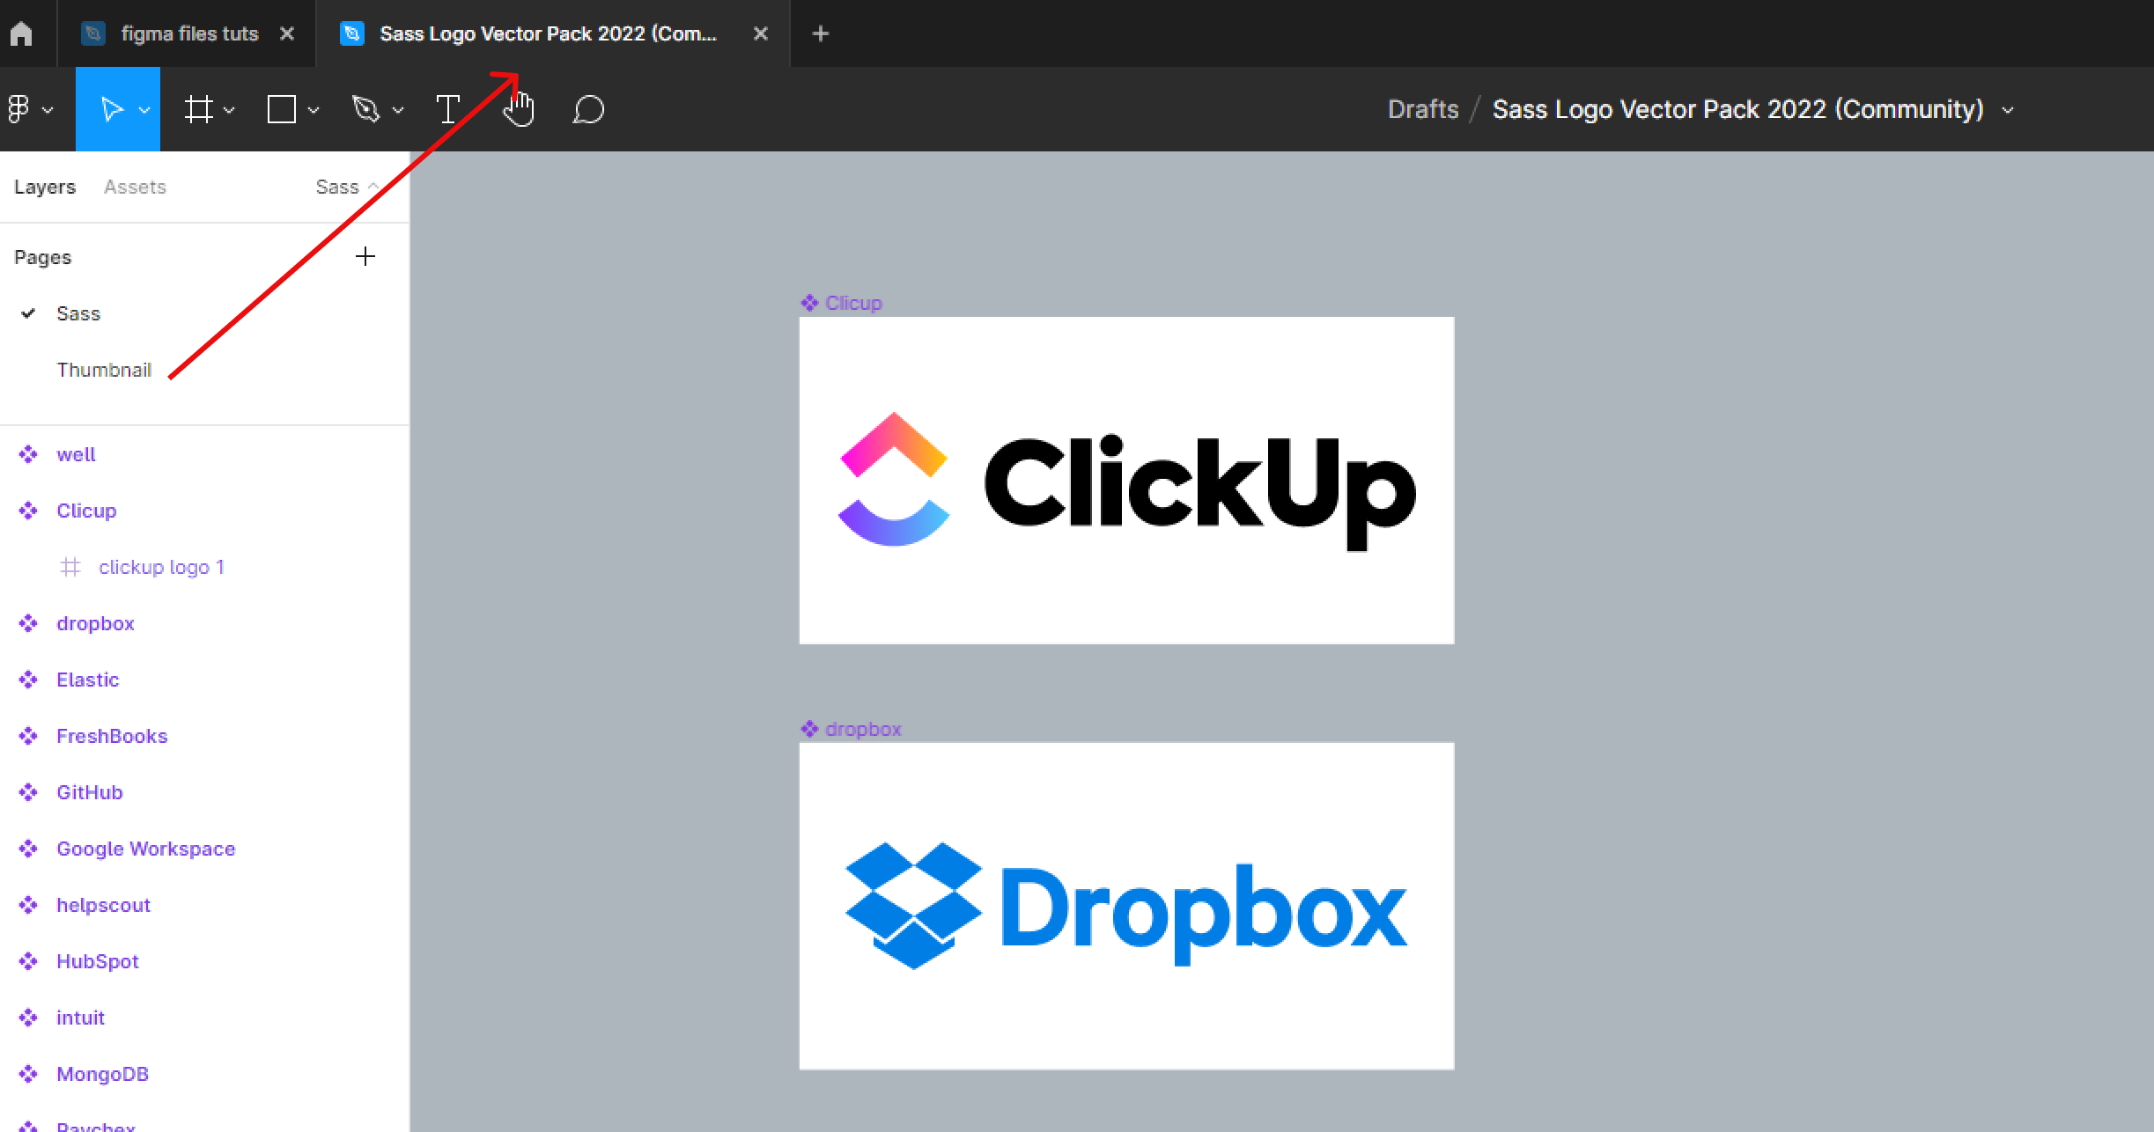Viewport: 2154px width, 1132px height.
Task: Activate the Hand tool
Action: click(519, 108)
